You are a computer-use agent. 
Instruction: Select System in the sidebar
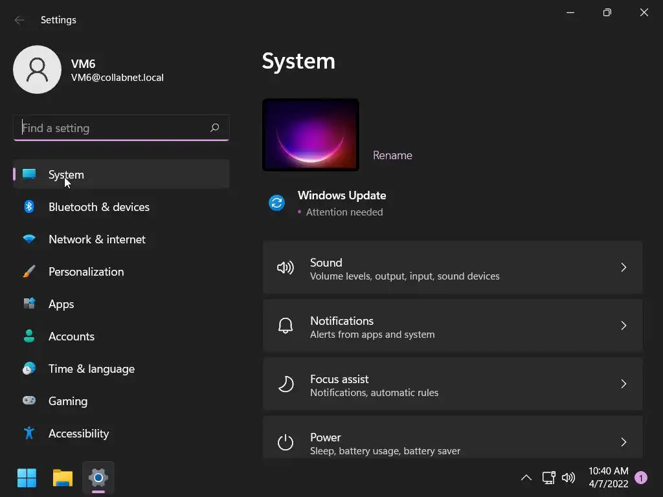point(121,174)
